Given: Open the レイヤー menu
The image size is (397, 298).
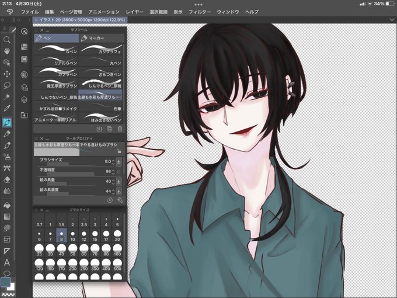Looking at the screenshot, I should [x=135, y=12].
